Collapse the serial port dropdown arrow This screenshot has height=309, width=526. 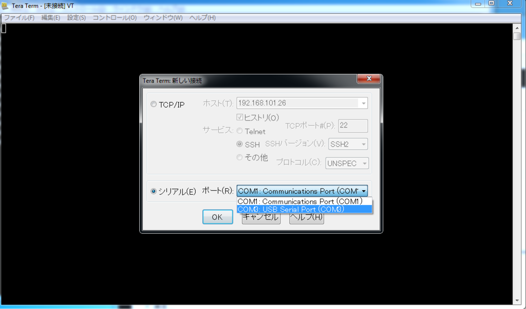[x=363, y=191]
